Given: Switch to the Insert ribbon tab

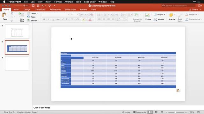Looking at the screenshot, I should [x=16, y=9].
